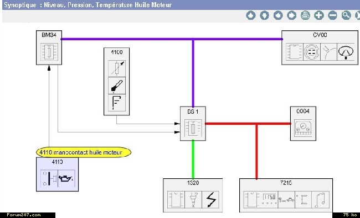360x218 pixels.
Task: Click the yellow 4110 manocontact huile moteur label
Action: (x=84, y=152)
